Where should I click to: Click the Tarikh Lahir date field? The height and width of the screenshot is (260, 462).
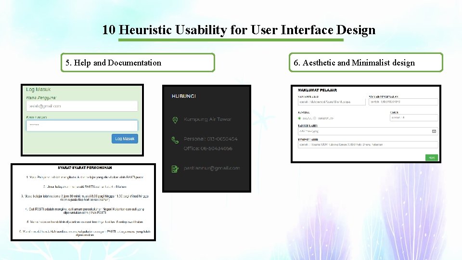(x=368, y=131)
